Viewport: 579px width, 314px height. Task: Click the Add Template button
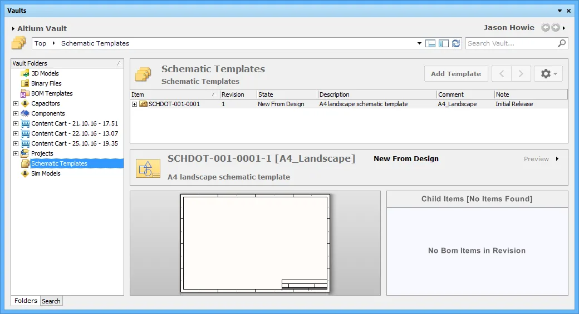tap(456, 74)
